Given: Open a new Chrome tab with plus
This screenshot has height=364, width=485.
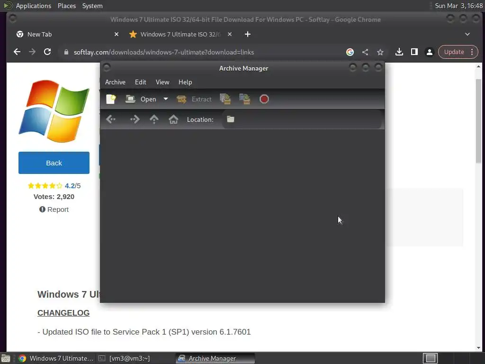Looking at the screenshot, I should (x=248, y=34).
